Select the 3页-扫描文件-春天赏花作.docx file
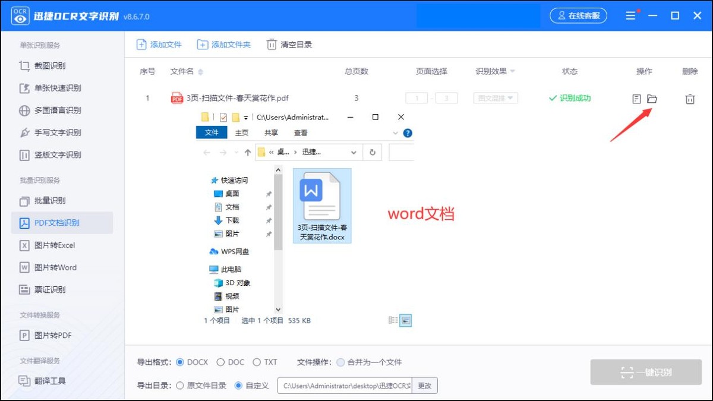This screenshot has width=713, height=401. [322, 206]
